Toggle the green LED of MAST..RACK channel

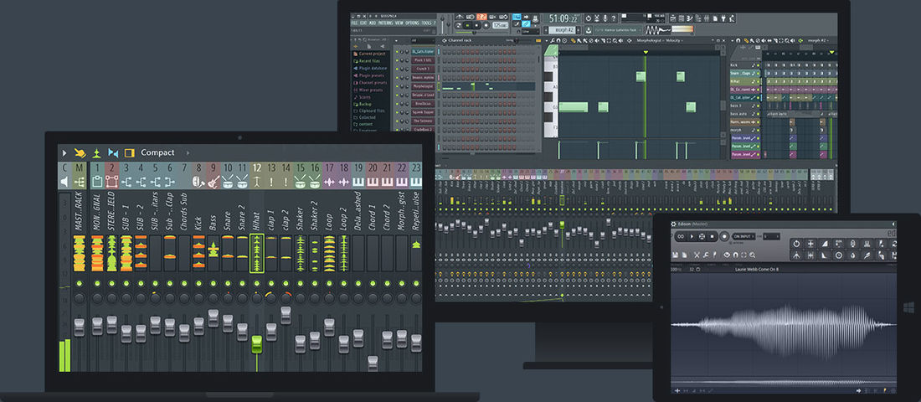80,283
